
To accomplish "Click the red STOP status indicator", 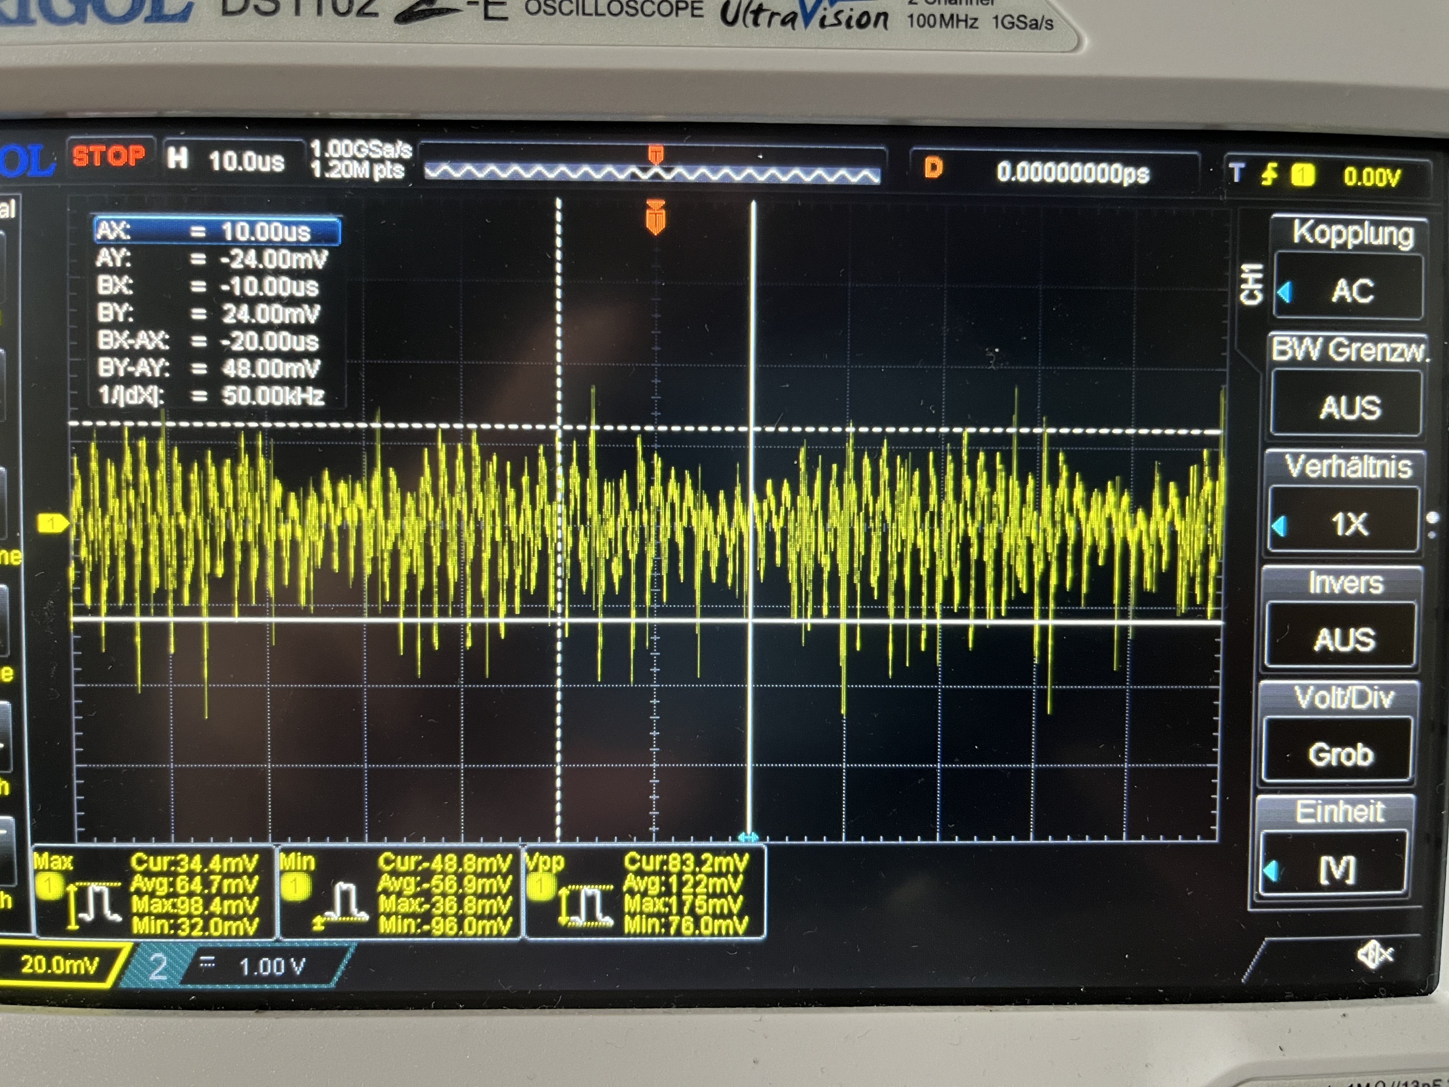I will pyautogui.click(x=109, y=157).
